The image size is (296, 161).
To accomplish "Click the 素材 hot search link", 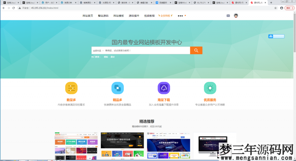I will 112,57.
